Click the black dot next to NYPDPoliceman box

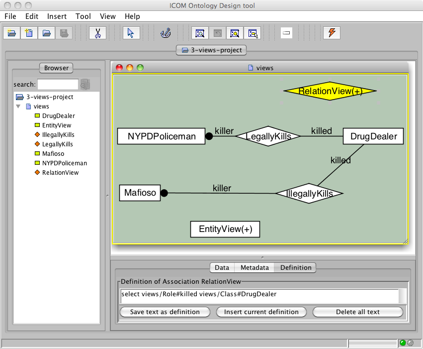(209, 136)
